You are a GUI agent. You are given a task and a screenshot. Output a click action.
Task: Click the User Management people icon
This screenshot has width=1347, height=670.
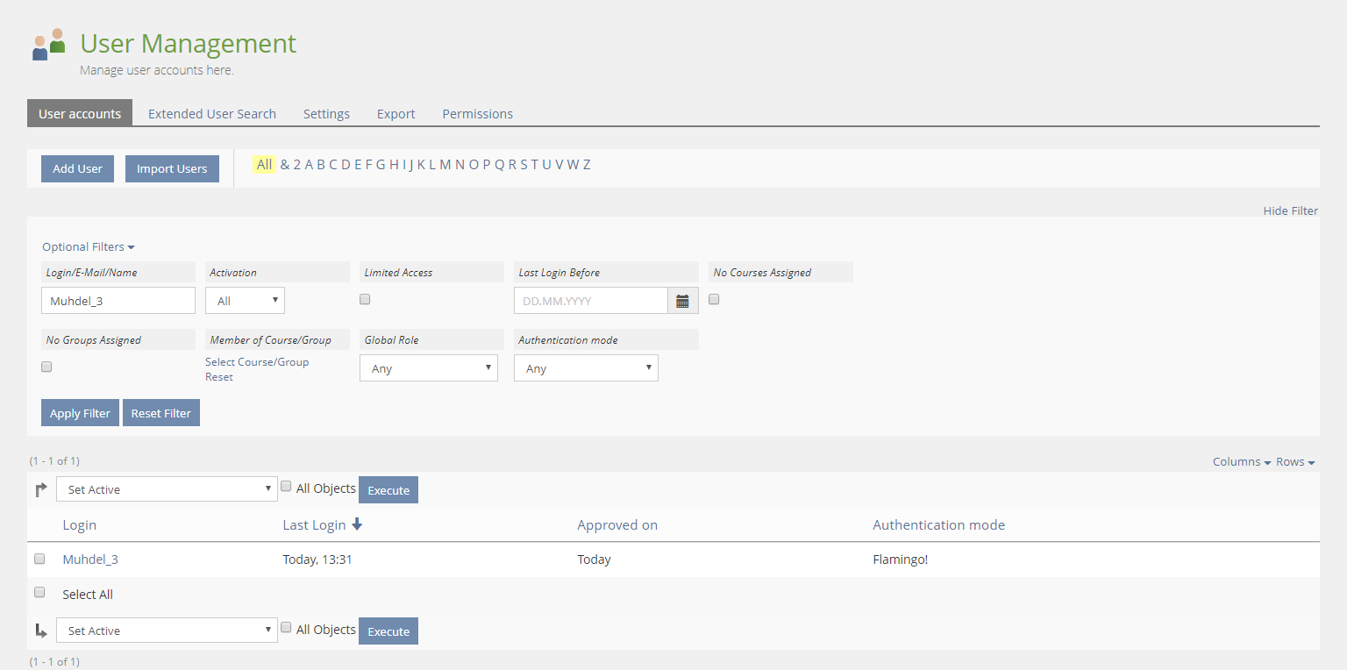[49, 45]
